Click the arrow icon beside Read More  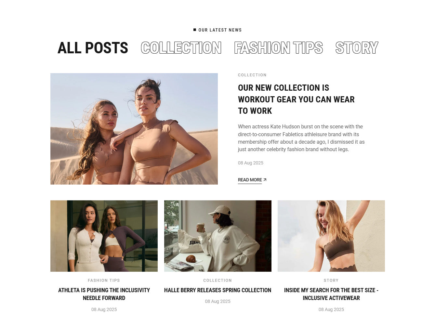(265, 180)
